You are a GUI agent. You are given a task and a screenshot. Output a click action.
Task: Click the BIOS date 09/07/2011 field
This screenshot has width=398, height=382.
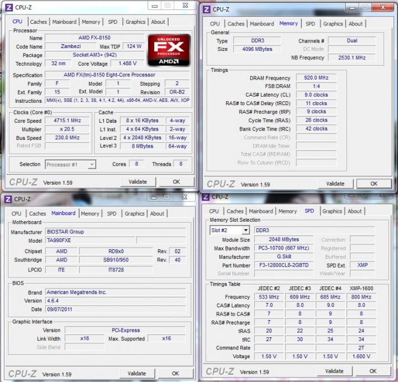click(116, 309)
